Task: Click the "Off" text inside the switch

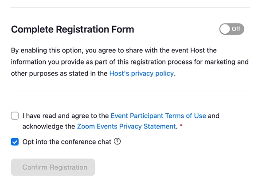Action: (236, 29)
